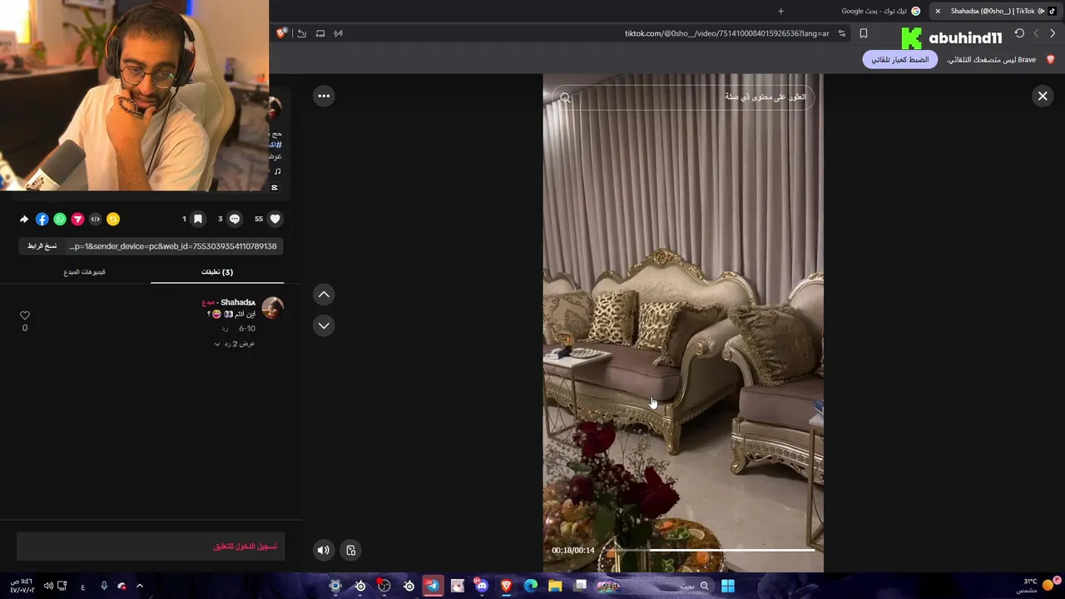Mute the video with the speaker button
The height and width of the screenshot is (599, 1065).
[324, 550]
